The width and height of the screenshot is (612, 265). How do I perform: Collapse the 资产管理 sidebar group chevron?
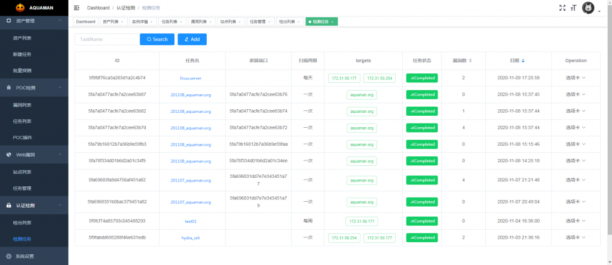pyautogui.click(x=60, y=21)
